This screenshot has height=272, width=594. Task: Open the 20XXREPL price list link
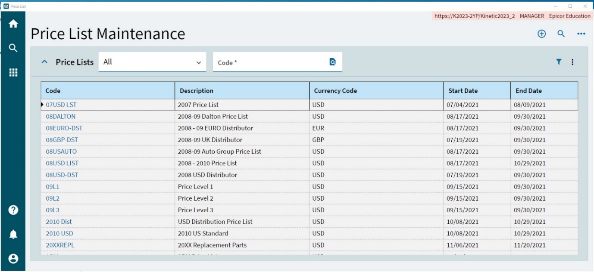point(60,245)
